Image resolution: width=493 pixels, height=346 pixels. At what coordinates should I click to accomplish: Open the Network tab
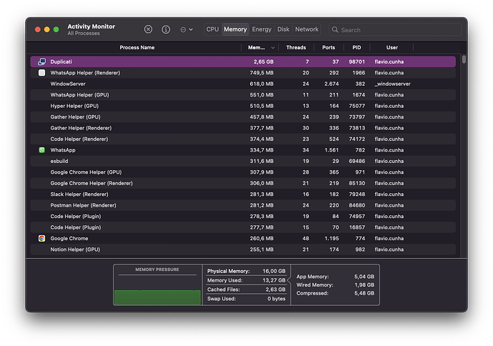point(307,29)
